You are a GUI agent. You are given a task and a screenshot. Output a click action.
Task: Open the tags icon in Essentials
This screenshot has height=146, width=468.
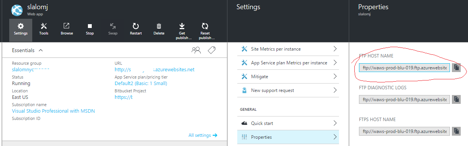pyautogui.click(x=212, y=50)
